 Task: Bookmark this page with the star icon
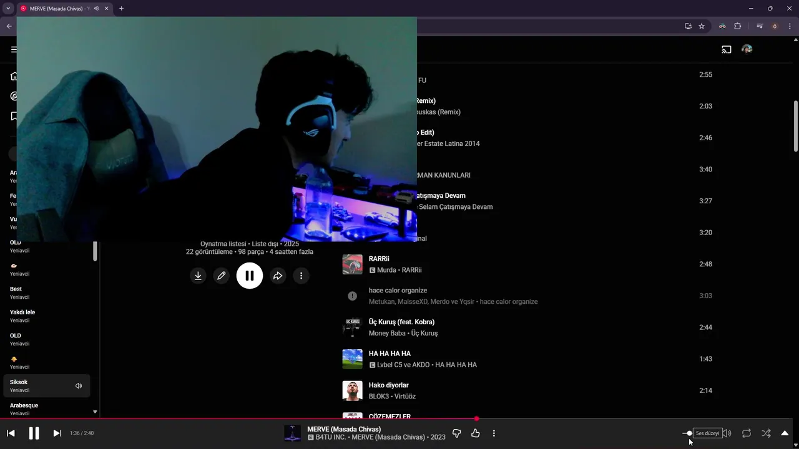702,26
